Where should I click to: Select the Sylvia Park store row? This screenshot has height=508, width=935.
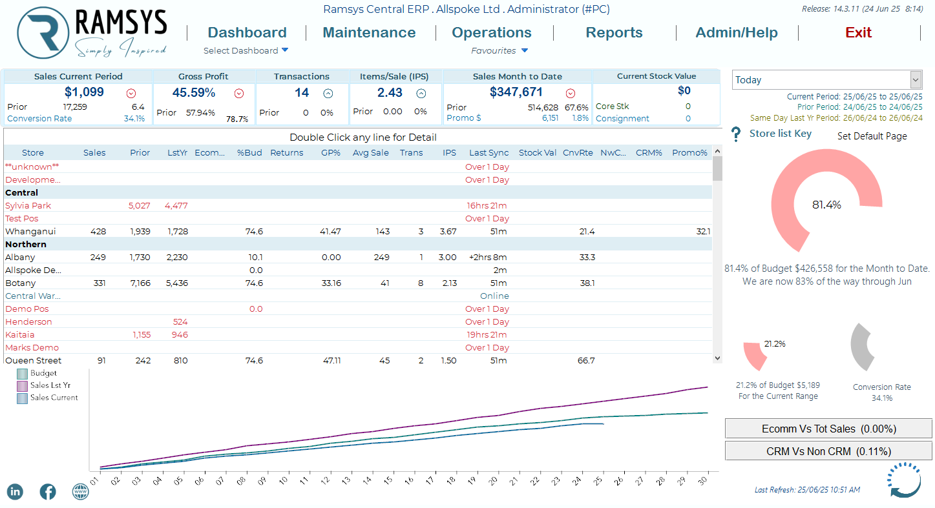[x=358, y=205]
